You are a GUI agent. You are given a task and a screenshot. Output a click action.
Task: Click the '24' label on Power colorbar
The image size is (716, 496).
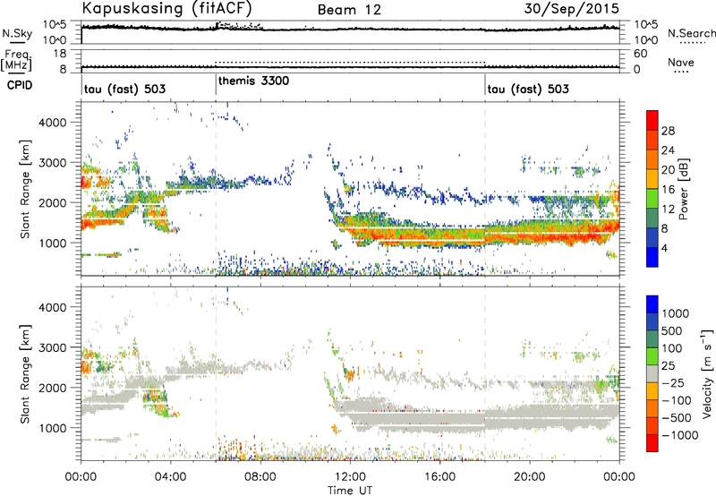pos(668,150)
